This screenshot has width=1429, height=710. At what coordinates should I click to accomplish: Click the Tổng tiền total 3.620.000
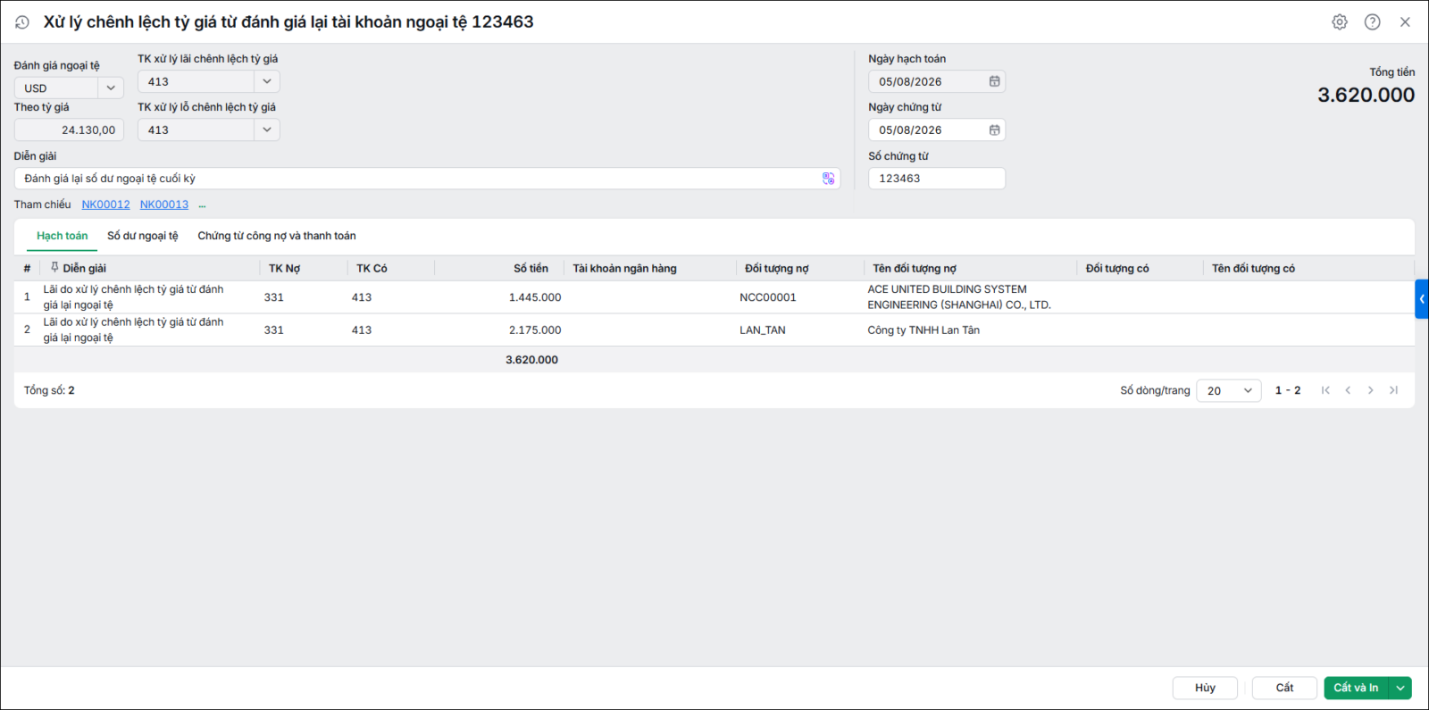[x=1366, y=96]
